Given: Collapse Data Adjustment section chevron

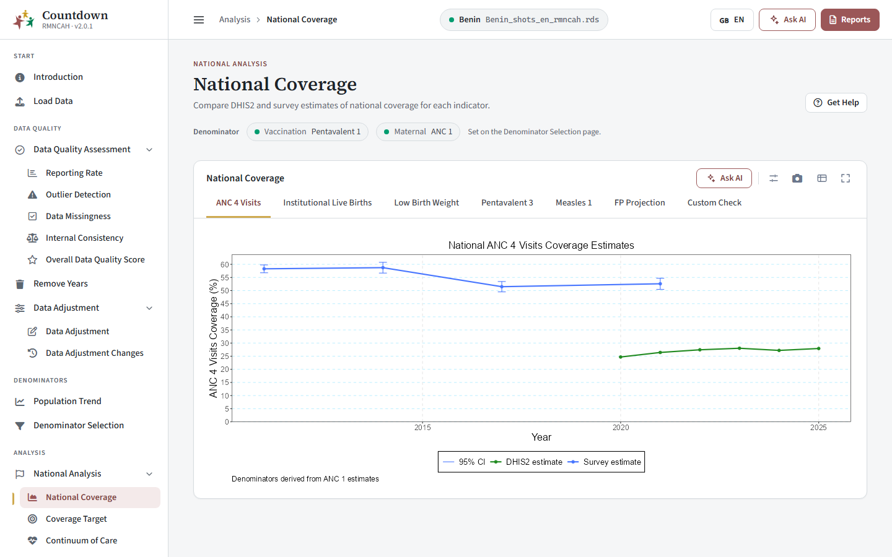Looking at the screenshot, I should coord(149,308).
